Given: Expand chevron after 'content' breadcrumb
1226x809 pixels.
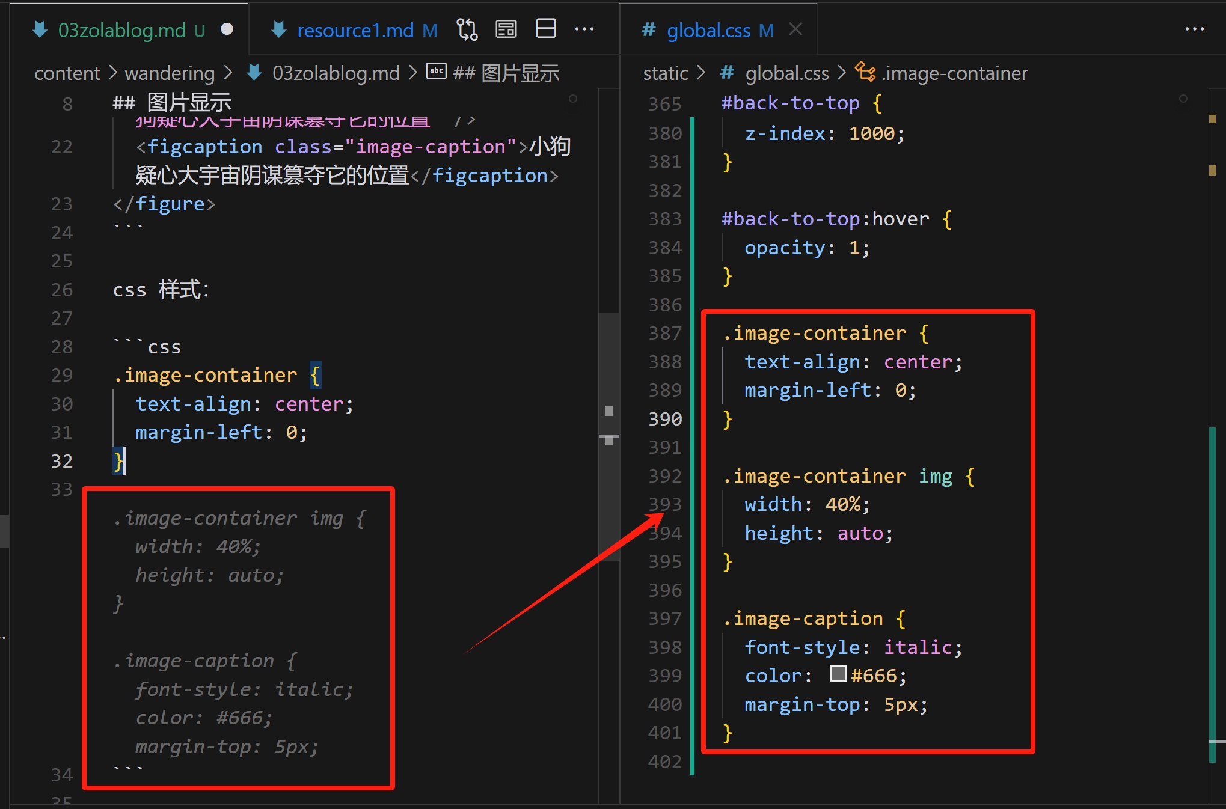Looking at the screenshot, I should click(112, 73).
